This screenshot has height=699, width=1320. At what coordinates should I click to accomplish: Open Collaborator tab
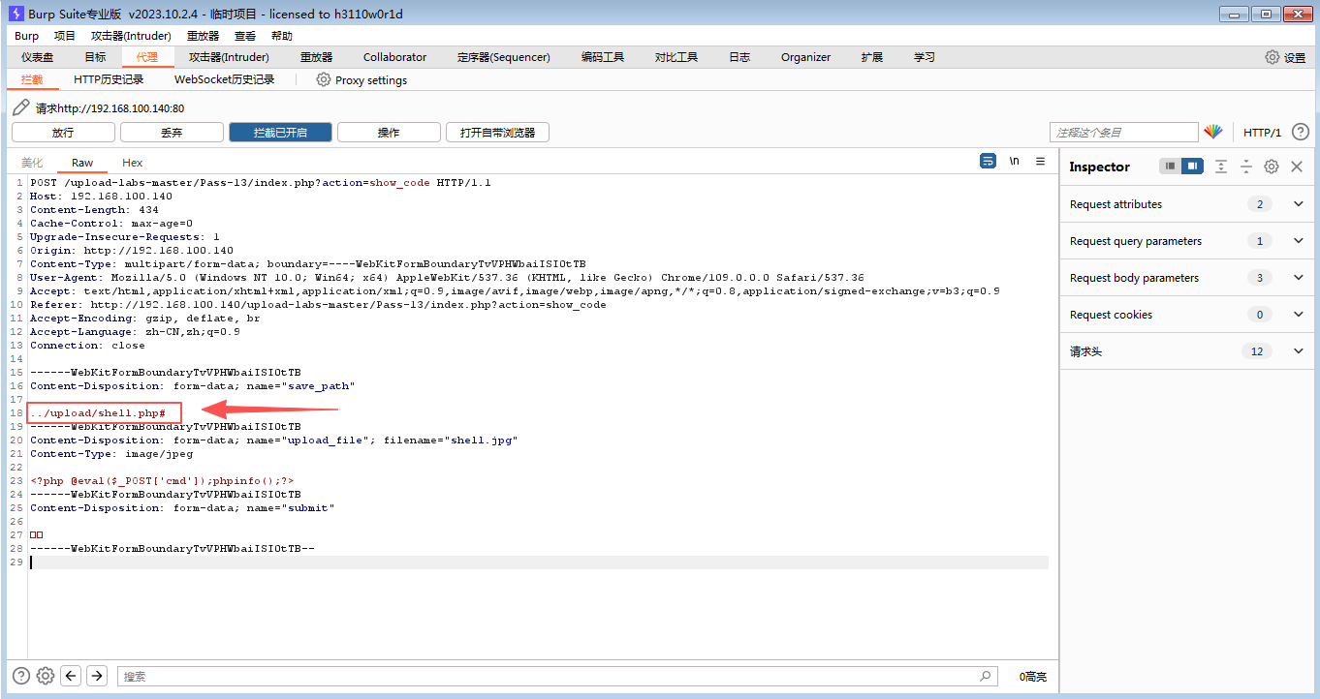pyautogui.click(x=394, y=57)
